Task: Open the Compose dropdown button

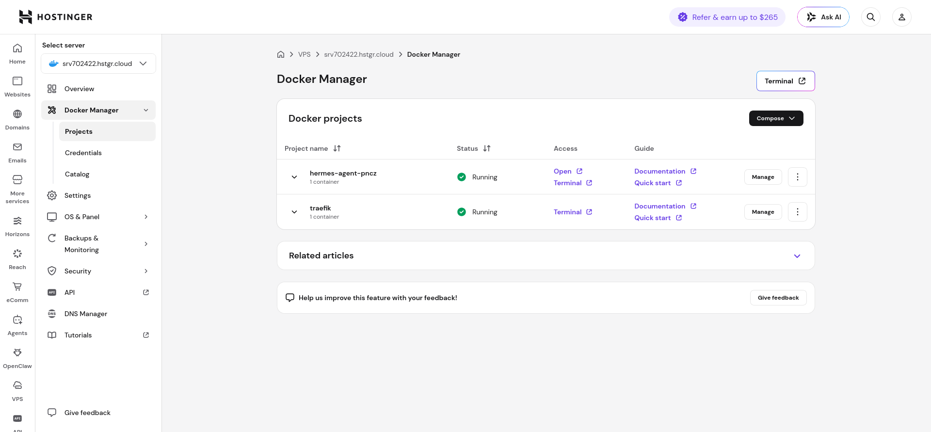Action: pyautogui.click(x=776, y=118)
